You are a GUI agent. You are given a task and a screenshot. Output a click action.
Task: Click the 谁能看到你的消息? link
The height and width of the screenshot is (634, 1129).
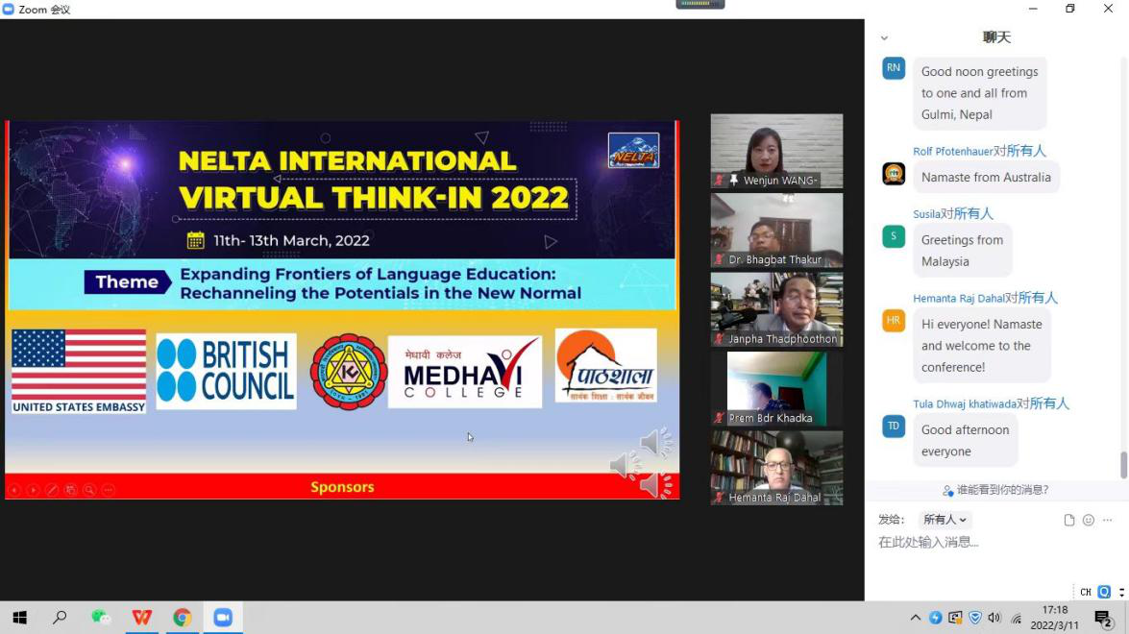[996, 490]
